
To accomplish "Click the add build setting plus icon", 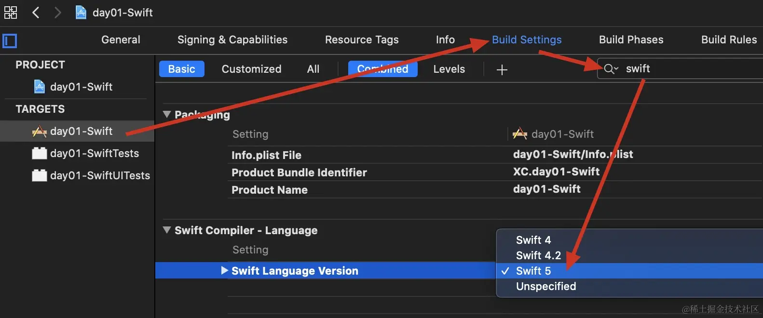I will [502, 70].
